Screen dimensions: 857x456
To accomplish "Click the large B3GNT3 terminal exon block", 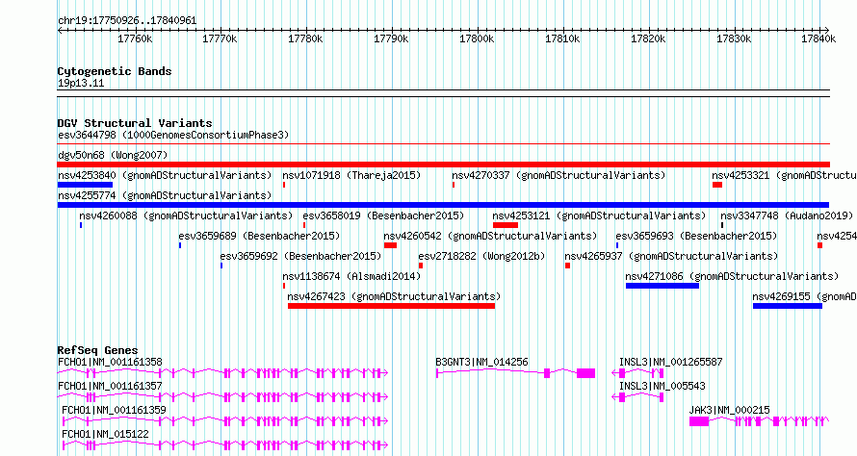I will [x=585, y=373].
